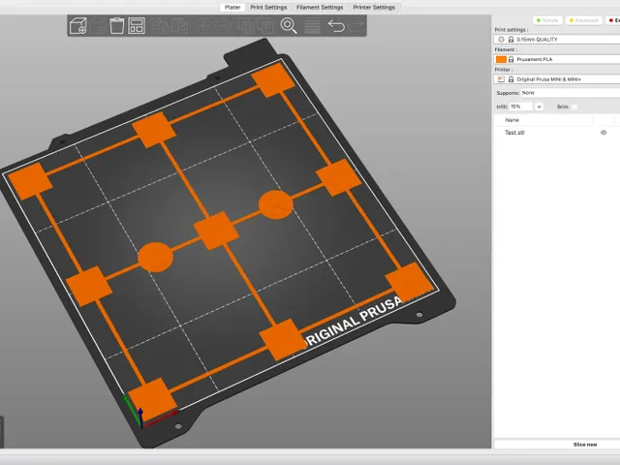This screenshot has height=465, width=620.
Task: Switch to the Printer Settings tab
Action: 374,7
